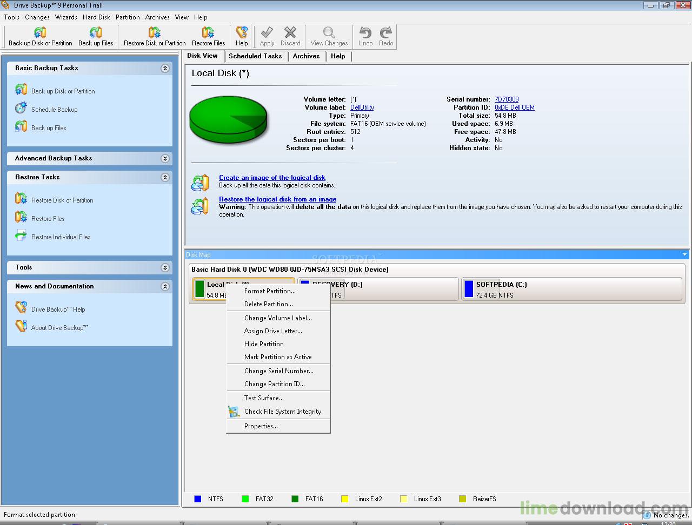The height and width of the screenshot is (525, 692).
Task: Click icon beside Restore the logical disk link
Action: [x=200, y=206]
